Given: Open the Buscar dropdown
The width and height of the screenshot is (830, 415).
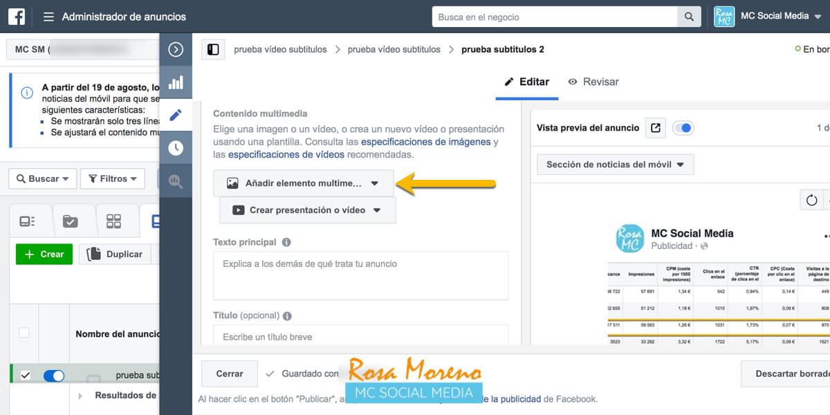Looking at the screenshot, I should pyautogui.click(x=42, y=178).
